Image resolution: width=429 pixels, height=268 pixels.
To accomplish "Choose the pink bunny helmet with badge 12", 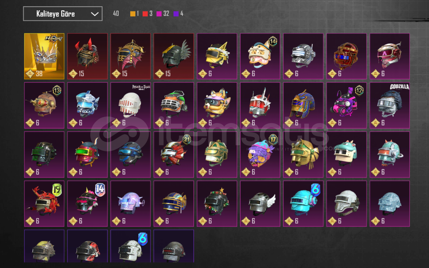I will (346, 105).
